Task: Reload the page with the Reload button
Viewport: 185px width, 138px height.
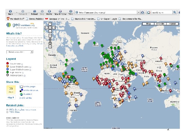Action: pyautogui.click(x=34, y=12)
